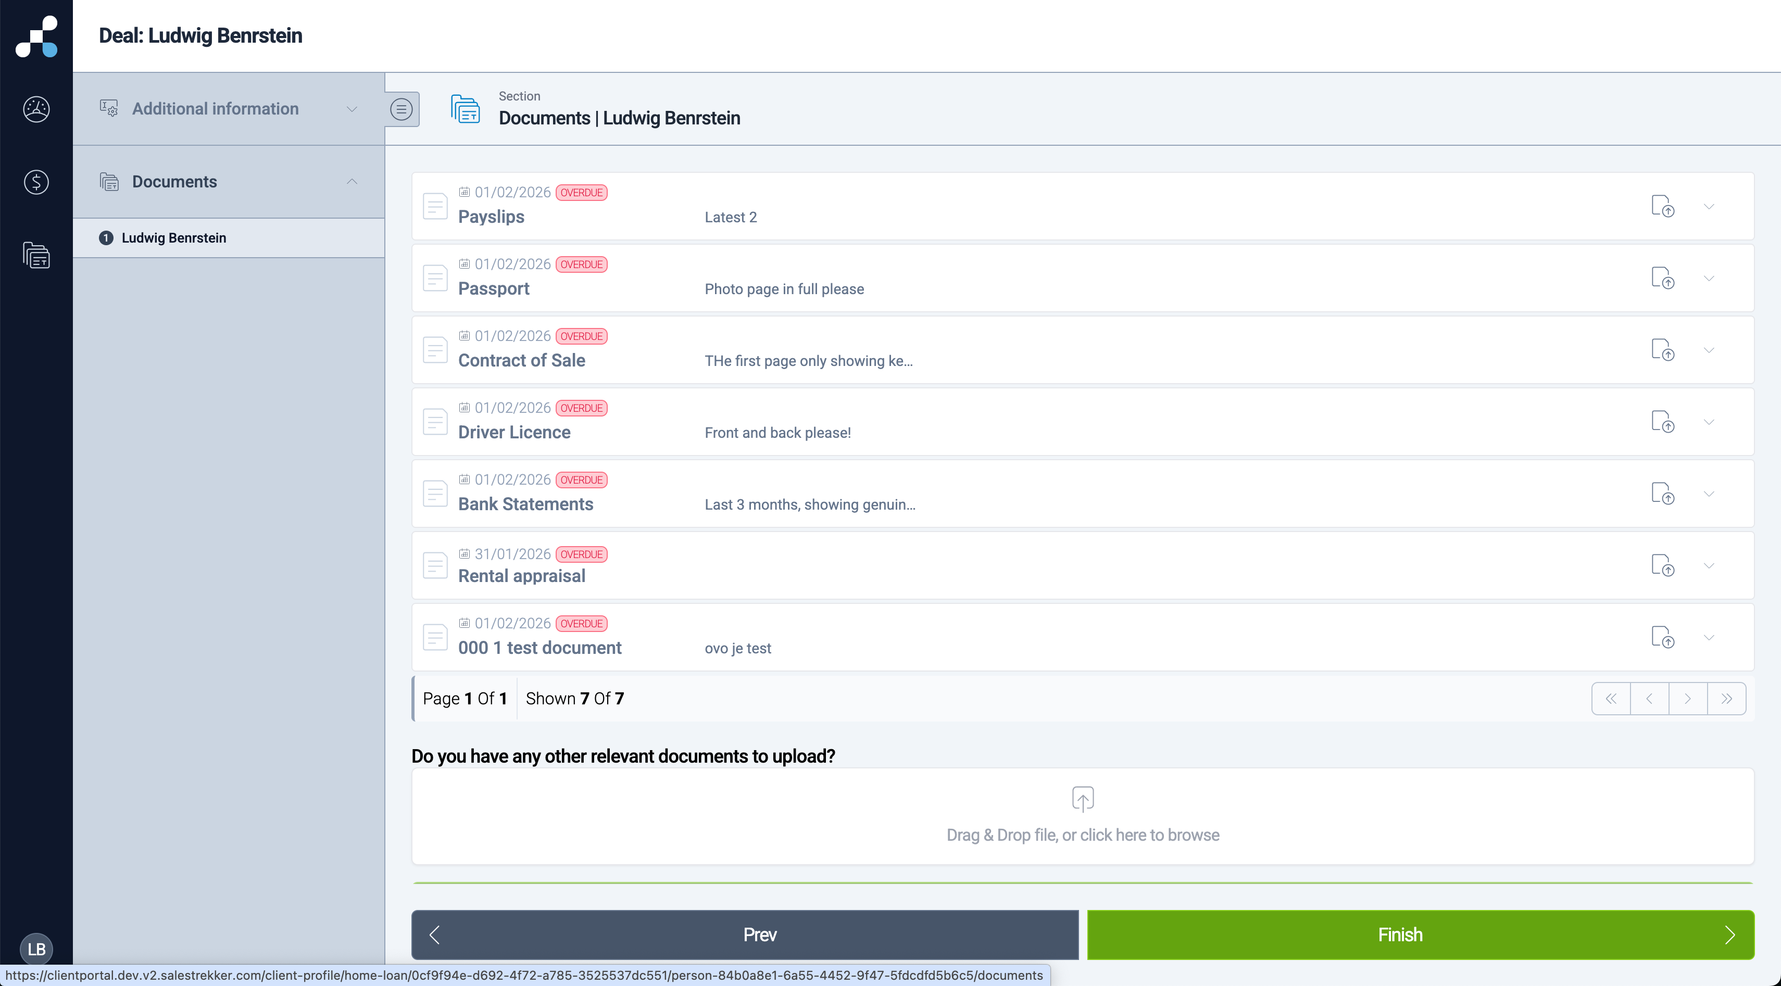Upload file for Driver Licence document
1781x986 pixels.
click(1662, 422)
